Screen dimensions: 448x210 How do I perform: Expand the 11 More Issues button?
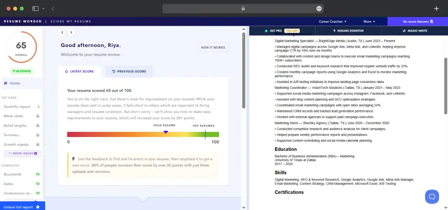22,154
